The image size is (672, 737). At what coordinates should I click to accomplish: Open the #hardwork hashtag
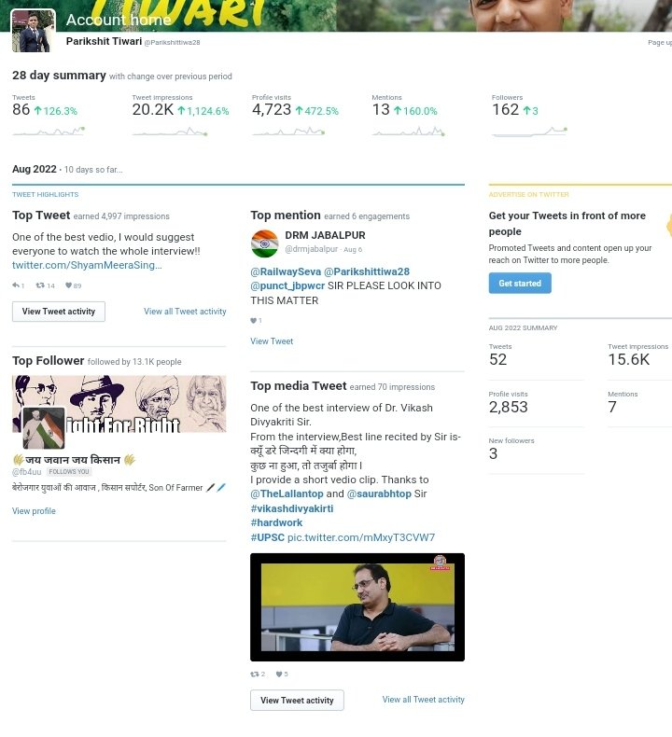(276, 522)
